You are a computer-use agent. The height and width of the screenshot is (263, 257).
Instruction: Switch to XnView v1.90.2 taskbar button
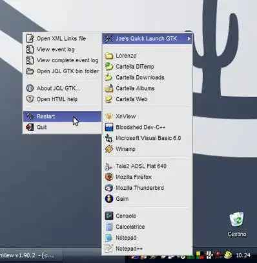pos(30,255)
